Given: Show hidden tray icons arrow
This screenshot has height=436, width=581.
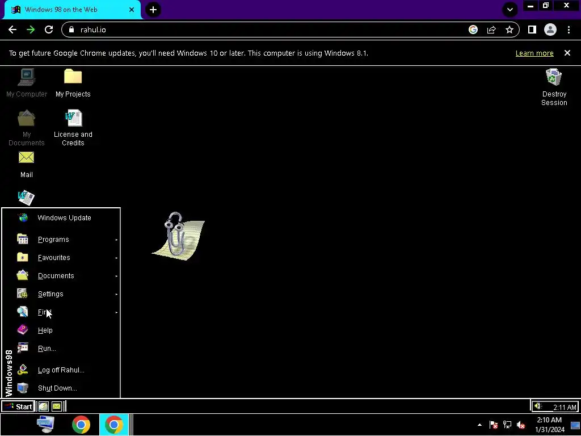Looking at the screenshot, I should 479,425.
